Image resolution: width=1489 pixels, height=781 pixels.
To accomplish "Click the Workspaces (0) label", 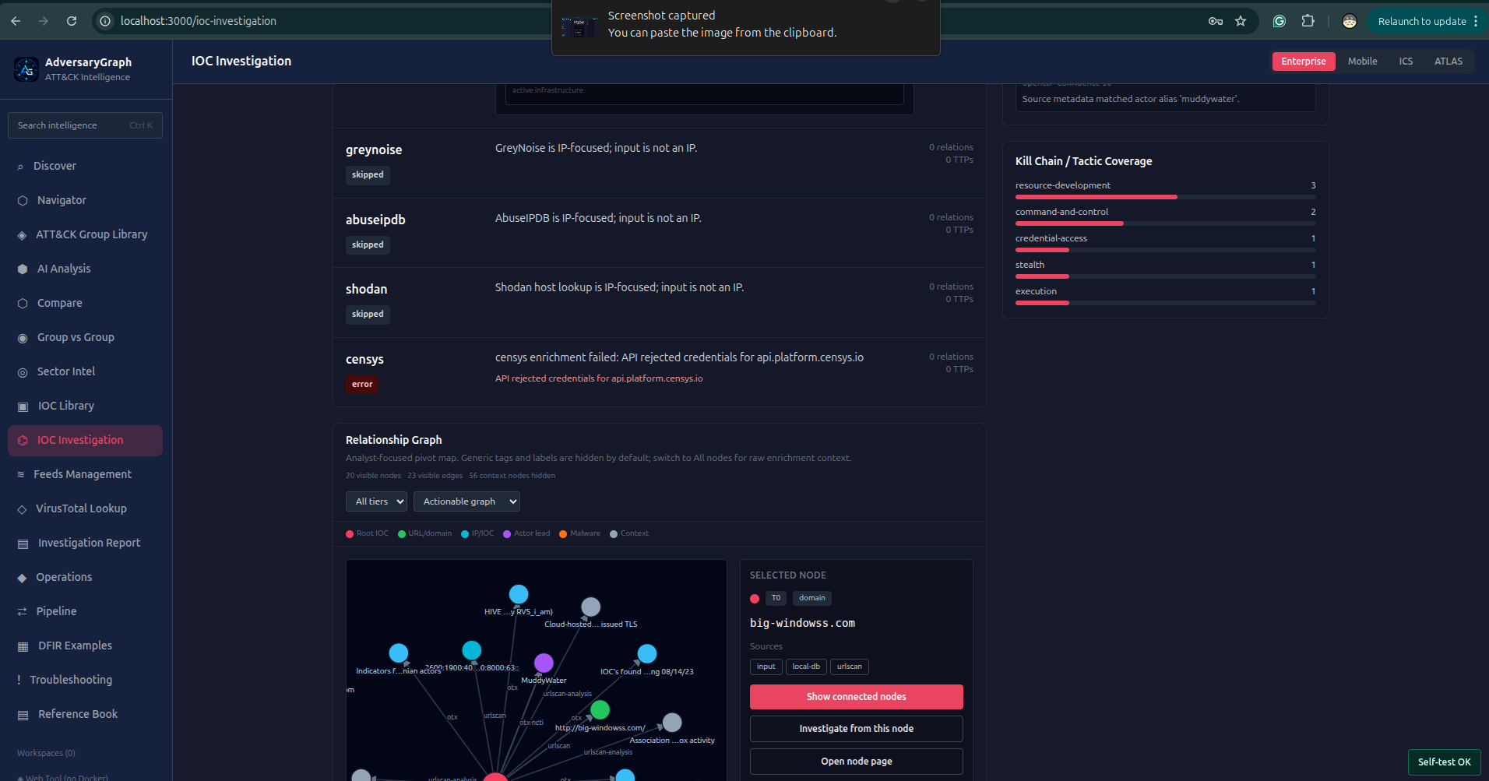I will tap(46, 753).
